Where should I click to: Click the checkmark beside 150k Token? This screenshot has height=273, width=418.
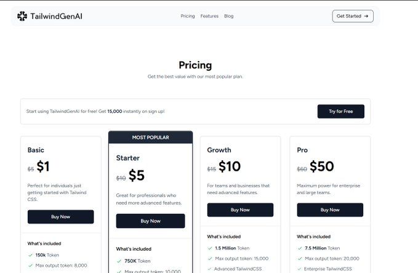30,255
